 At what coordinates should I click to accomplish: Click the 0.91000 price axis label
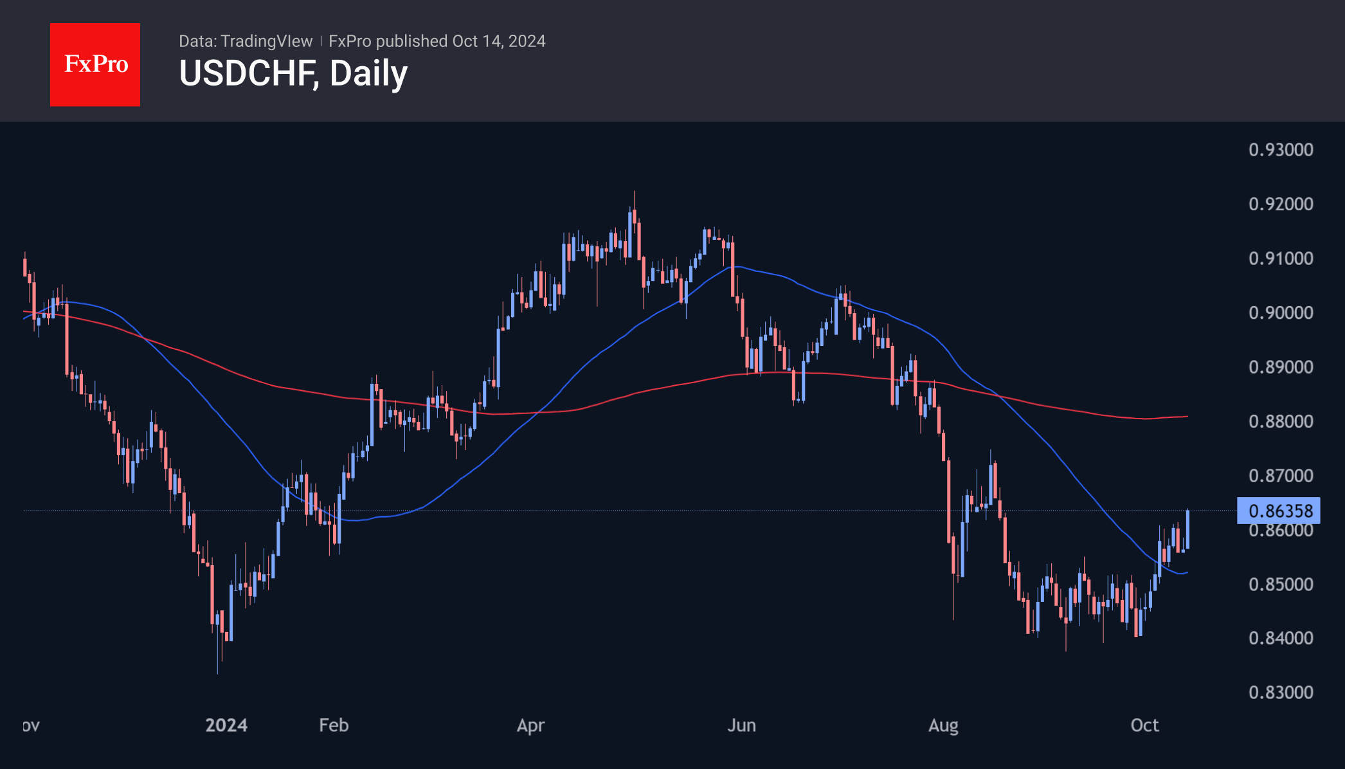(1280, 258)
